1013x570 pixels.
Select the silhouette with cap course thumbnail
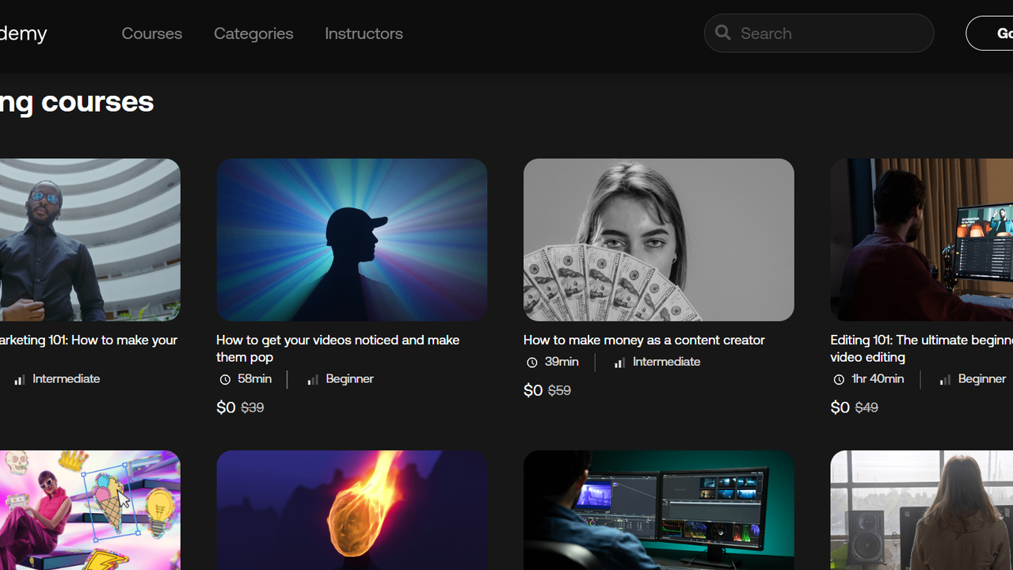pyautogui.click(x=352, y=239)
